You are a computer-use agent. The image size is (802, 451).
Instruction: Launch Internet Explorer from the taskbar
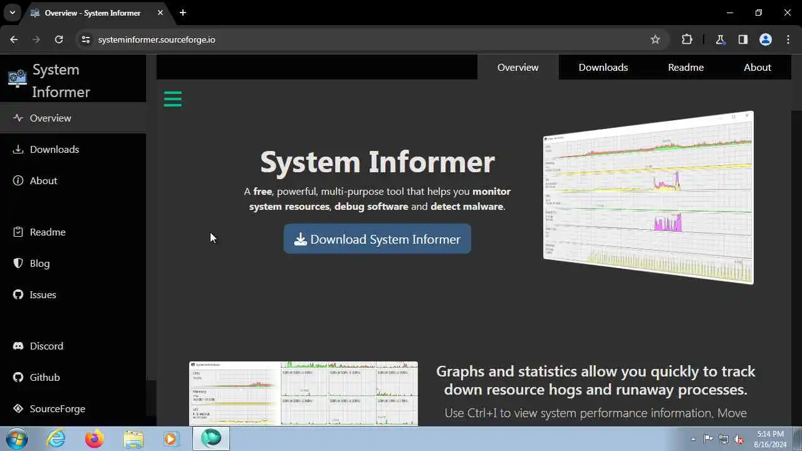tap(56, 438)
